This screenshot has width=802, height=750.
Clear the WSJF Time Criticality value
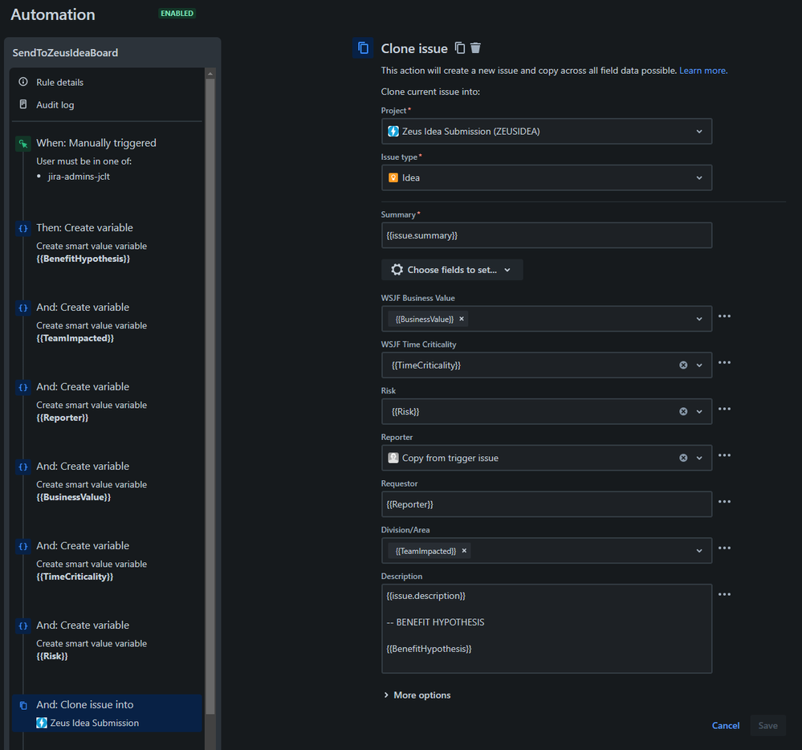coord(683,365)
